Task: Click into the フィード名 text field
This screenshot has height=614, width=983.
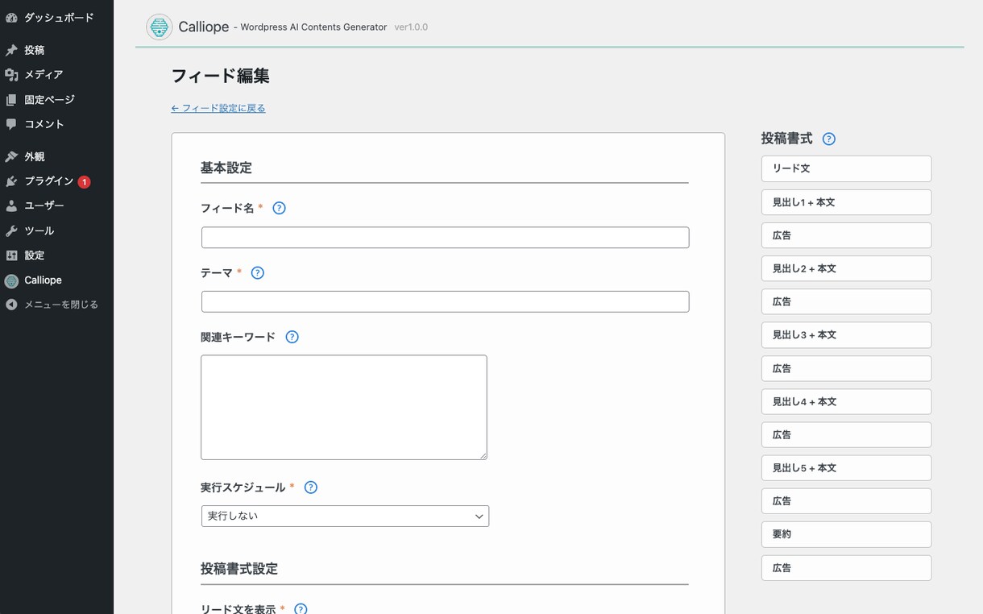Action: click(x=445, y=237)
